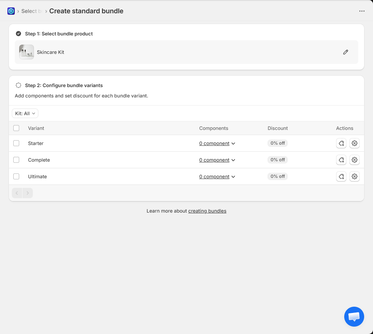
Task: Click add component icon for Starter
Action: [341, 143]
